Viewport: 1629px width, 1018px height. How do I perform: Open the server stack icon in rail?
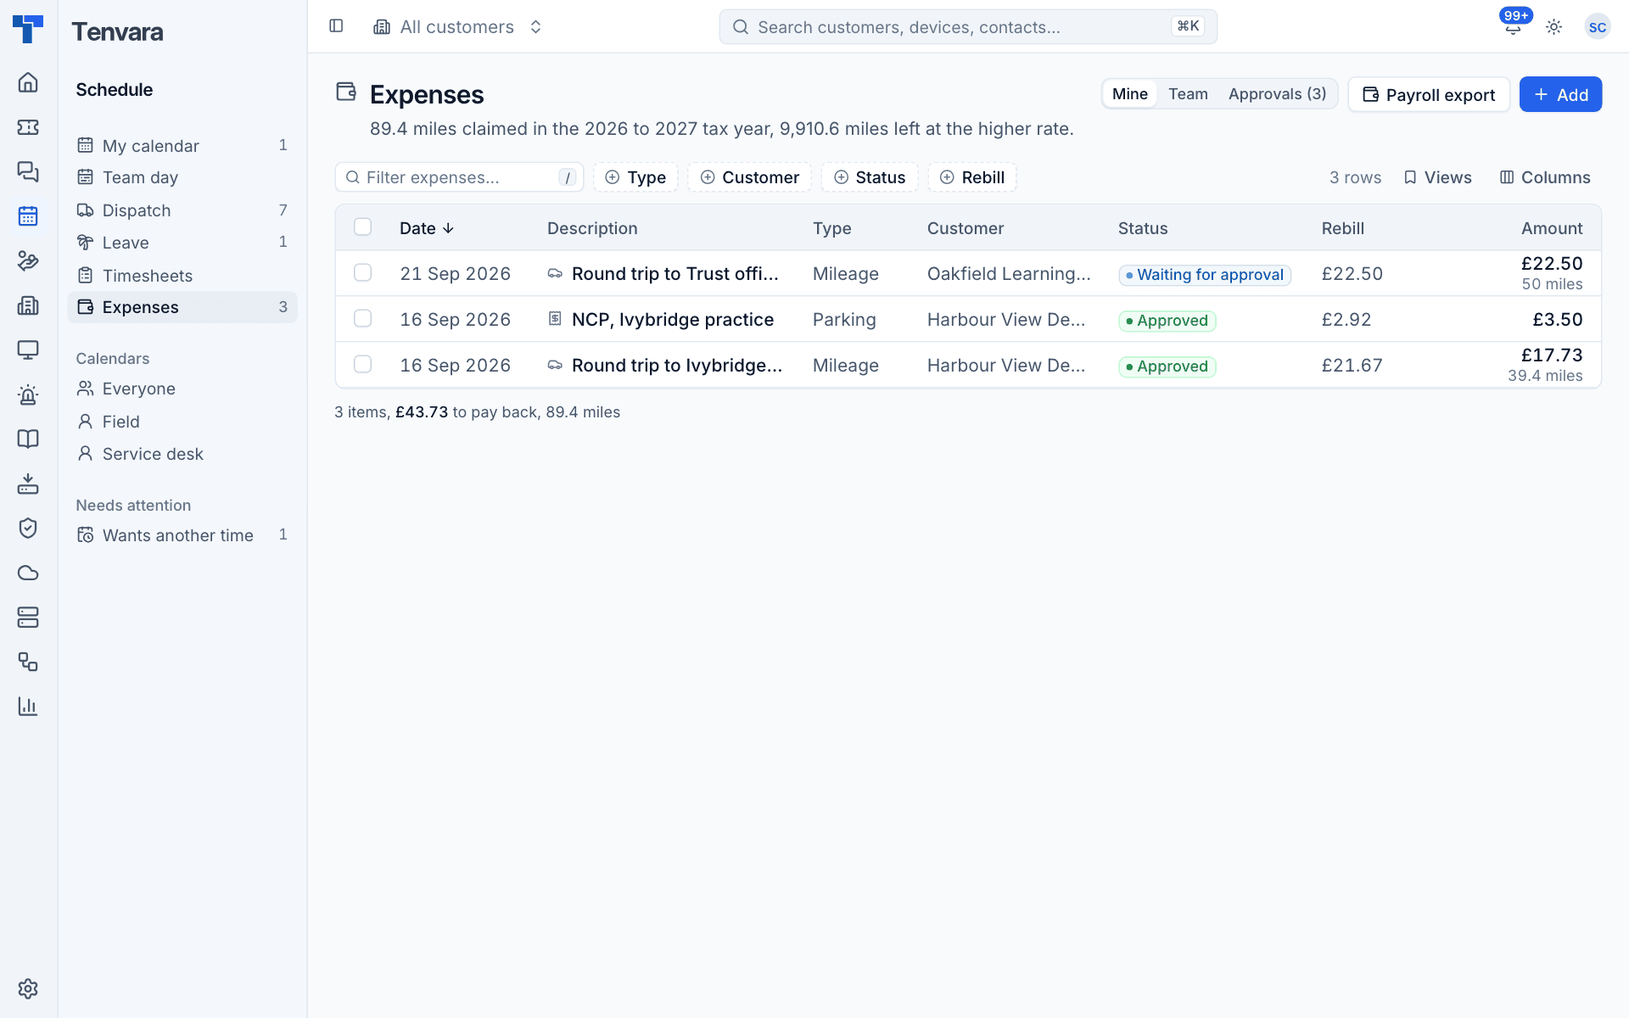pos(28,617)
